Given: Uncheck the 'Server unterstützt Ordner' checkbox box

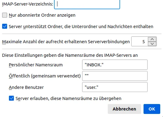Looking at the screenshot, I should [x=5, y=26].
